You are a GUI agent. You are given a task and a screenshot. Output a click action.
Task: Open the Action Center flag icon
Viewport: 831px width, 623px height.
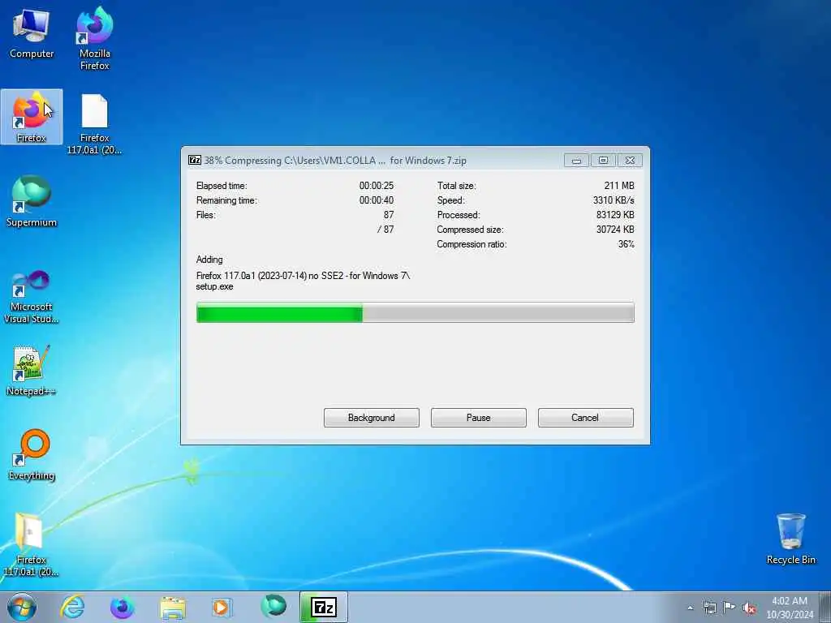[x=730, y=607]
